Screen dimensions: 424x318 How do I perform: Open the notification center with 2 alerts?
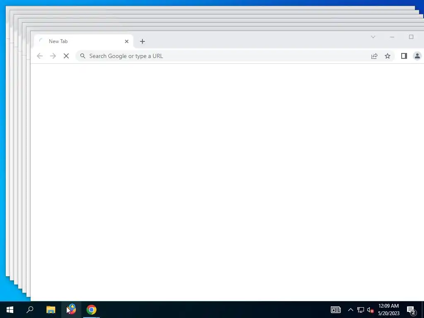[x=411, y=310]
